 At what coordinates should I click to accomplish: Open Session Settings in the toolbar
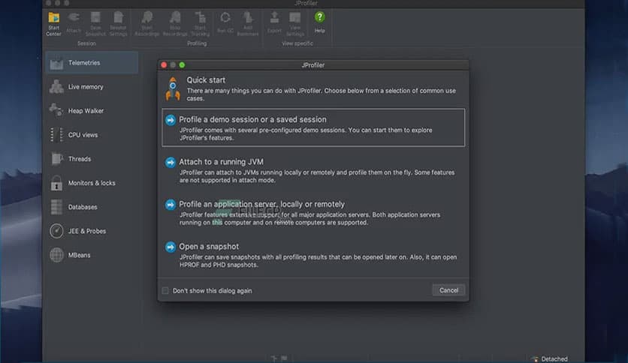118,24
